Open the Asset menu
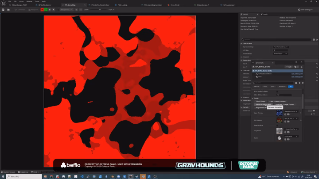 pos(21,1)
